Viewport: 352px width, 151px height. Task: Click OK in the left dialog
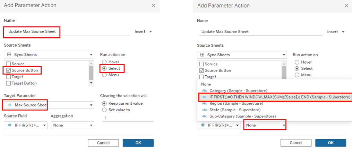click(138, 143)
